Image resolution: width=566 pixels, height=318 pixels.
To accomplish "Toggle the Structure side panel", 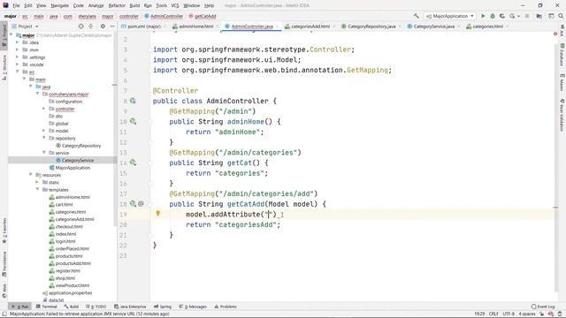I will (4, 67).
